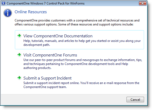Click the Cancel button
The image size is (152, 110).
tap(135, 100)
